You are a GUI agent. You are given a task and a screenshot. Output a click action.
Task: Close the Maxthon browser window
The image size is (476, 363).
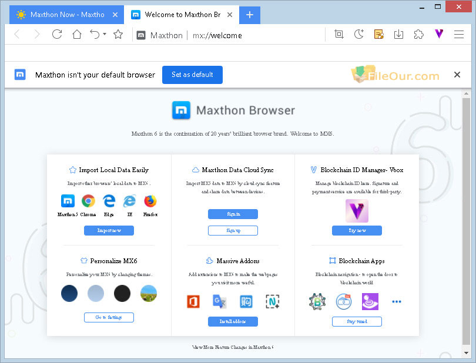[x=459, y=6]
